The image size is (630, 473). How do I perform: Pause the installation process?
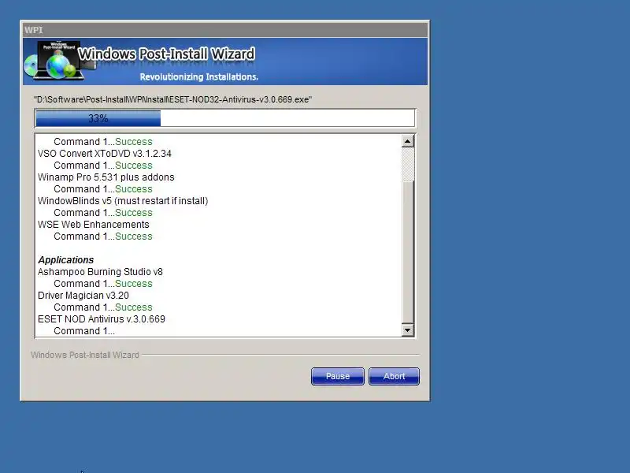coord(338,376)
